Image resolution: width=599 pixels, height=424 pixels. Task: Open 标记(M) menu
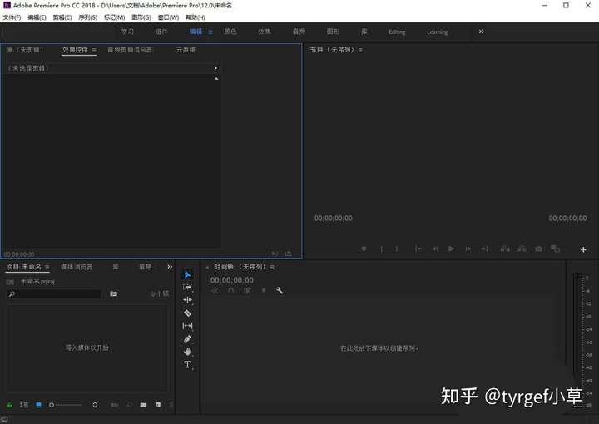(114, 17)
